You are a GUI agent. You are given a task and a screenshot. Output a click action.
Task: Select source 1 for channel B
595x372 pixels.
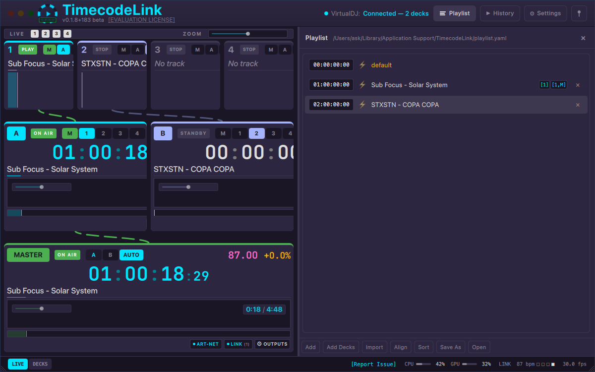click(x=239, y=133)
